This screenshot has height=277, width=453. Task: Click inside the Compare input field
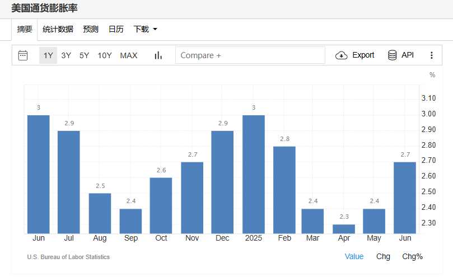pyautogui.click(x=250, y=55)
